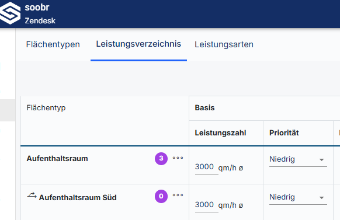Click the arrow icon beside Aufenthaltsraum Süd
This screenshot has height=220, width=340.
tap(32, 195)
